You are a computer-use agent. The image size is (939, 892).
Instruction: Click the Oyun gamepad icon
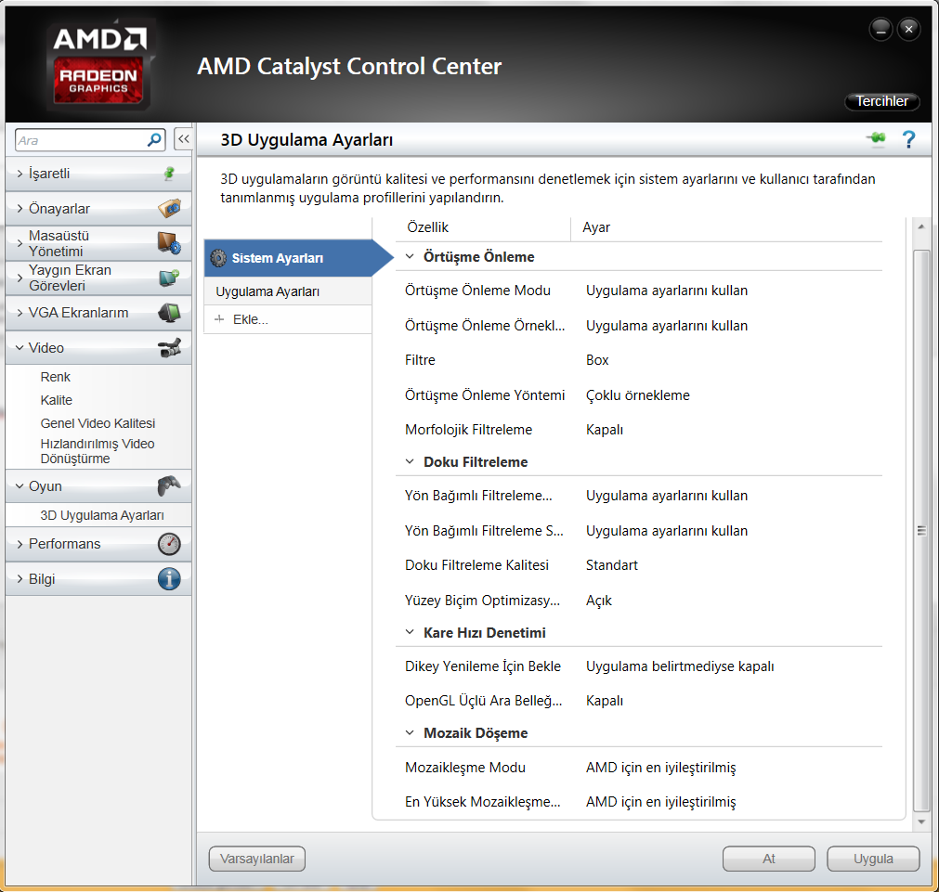click(169, 485)
